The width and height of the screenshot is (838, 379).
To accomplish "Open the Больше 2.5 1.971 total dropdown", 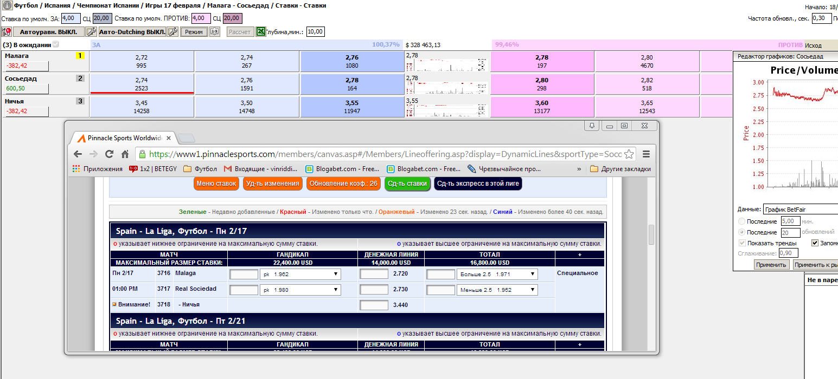I will point(497,275).
